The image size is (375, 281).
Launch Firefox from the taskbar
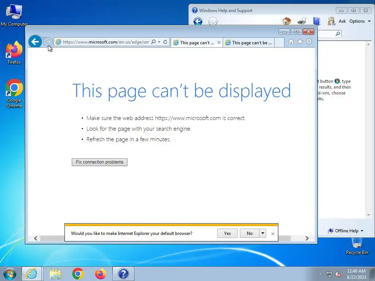pos(100,274)
